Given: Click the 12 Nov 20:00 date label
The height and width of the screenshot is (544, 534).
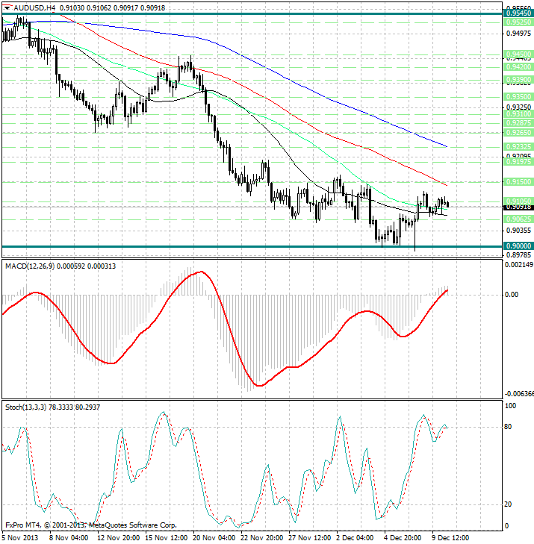Looking at the screenshot, I should (119, 538).
